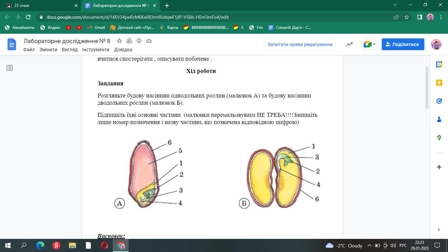Open Google Keep in side panel
448x252 pixels.
coord(439,83)
